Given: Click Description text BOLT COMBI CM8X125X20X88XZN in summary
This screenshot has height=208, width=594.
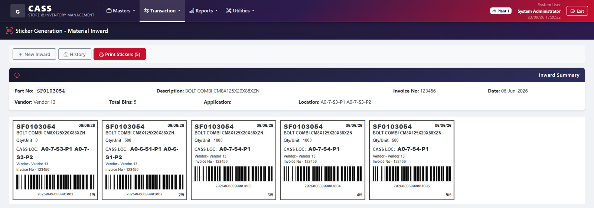Looking at the screenshot, I should tap(222, 91).
